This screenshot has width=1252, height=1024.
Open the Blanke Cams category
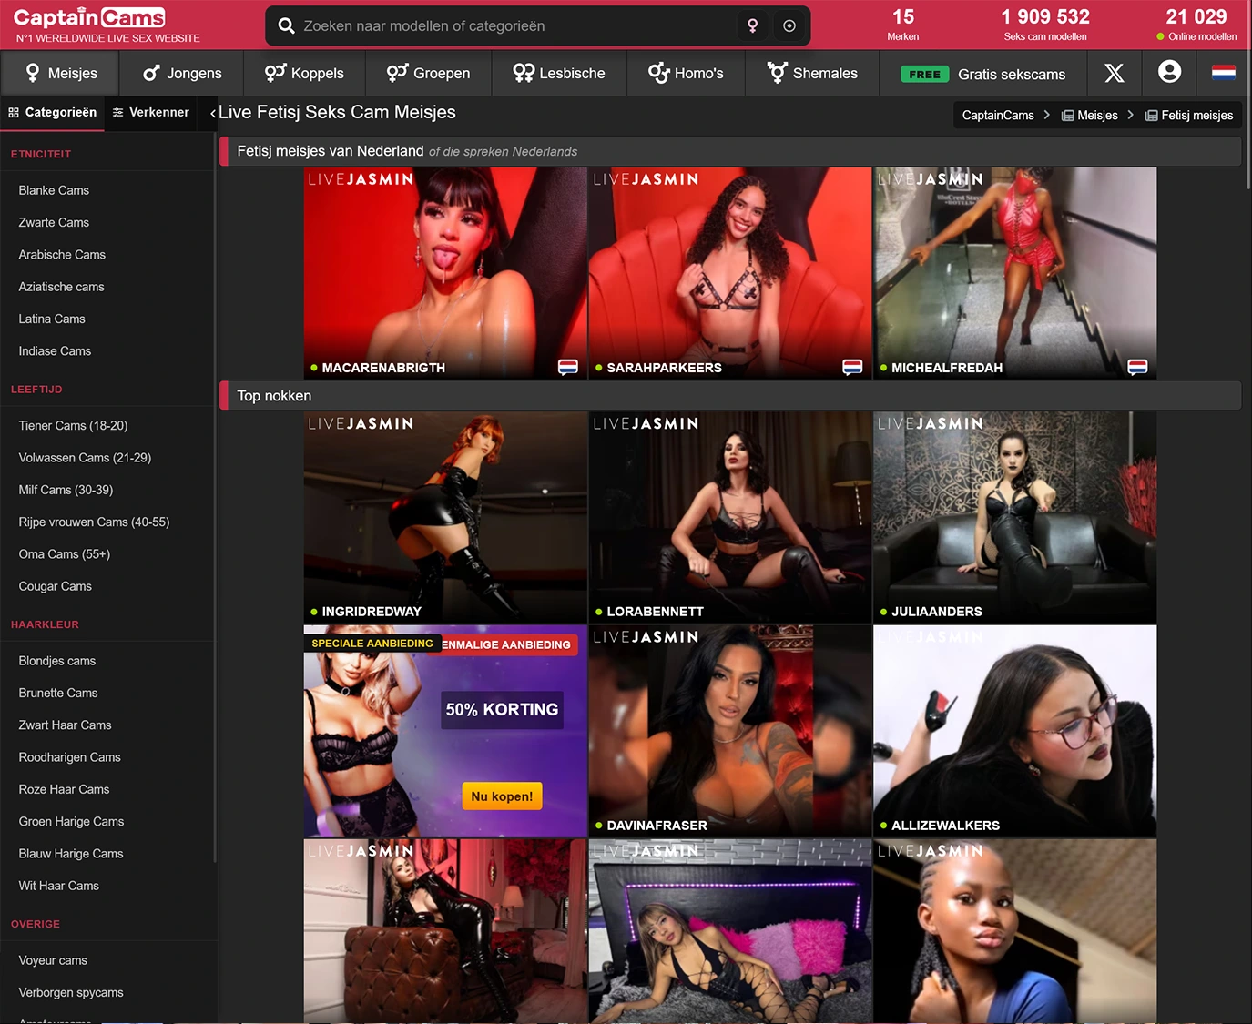click(x=54, y=190)
